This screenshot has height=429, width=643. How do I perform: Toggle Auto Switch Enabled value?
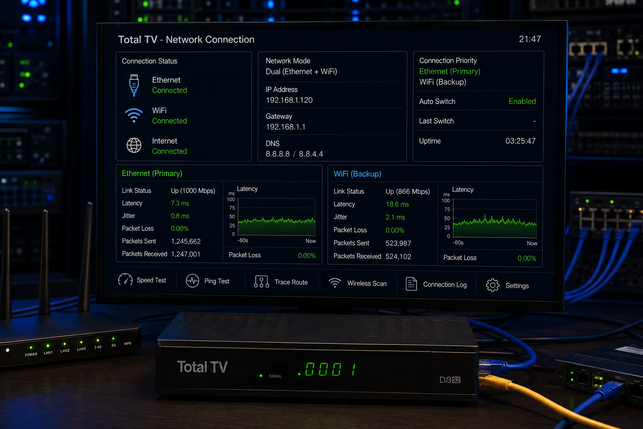(522, 101)
